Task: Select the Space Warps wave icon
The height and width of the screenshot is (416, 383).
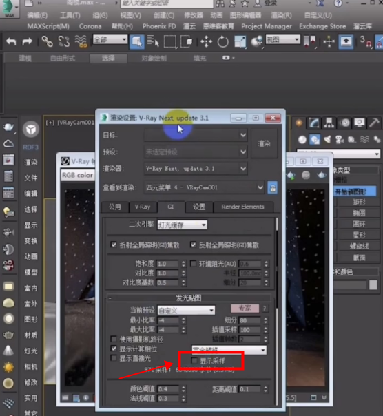Action: pyautogui.click(x=364, y=140)
